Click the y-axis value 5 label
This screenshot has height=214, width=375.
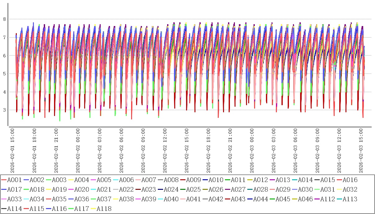coord(4,74)
